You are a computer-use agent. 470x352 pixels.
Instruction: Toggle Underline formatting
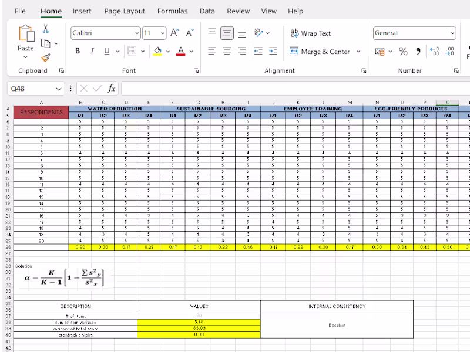[x=107, y=51]
